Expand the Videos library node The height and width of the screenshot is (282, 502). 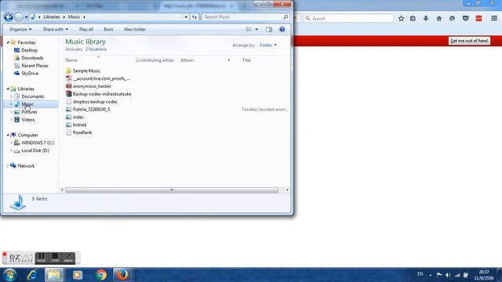click(x=11, y=120)
